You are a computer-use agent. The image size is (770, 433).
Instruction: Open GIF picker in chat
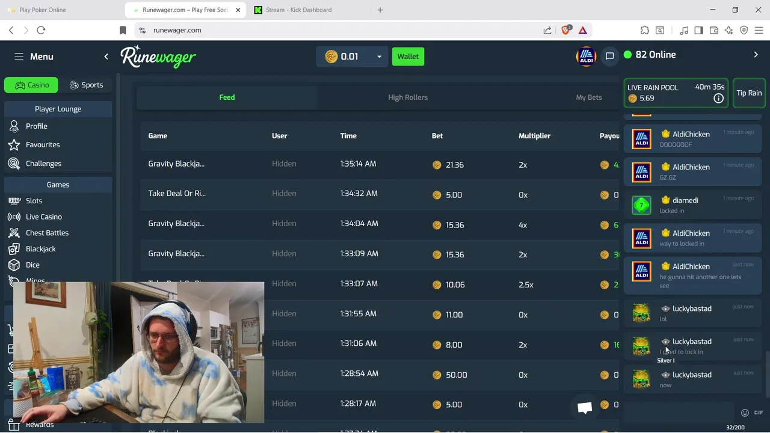[759, 413]
